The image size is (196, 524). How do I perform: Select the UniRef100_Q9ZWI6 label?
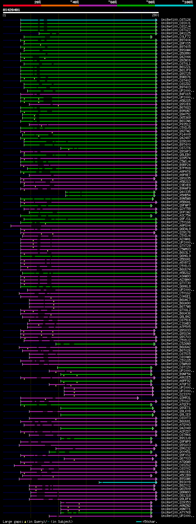176,60
